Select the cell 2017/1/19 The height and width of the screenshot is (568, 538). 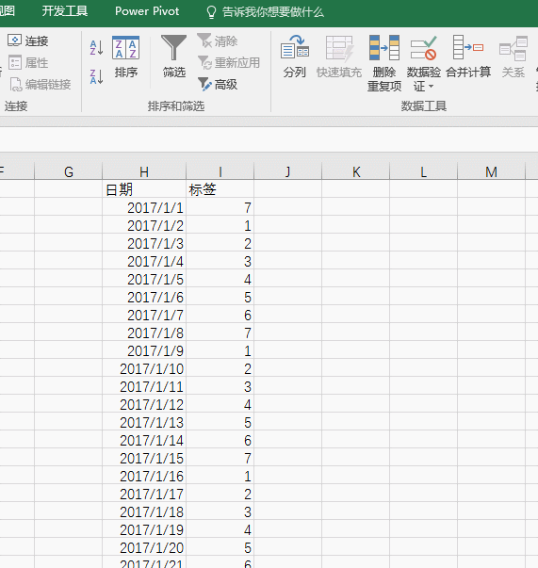[x=144, y=529]
